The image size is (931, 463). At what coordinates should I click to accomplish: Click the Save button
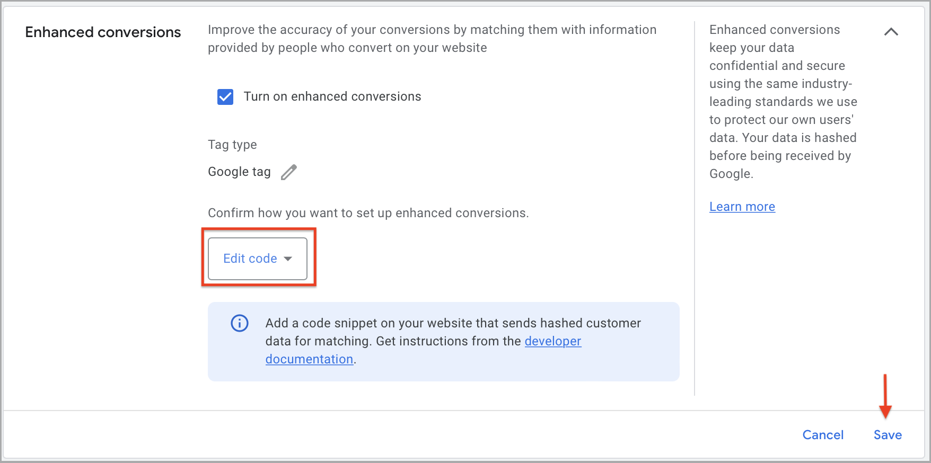click(888, 435)
